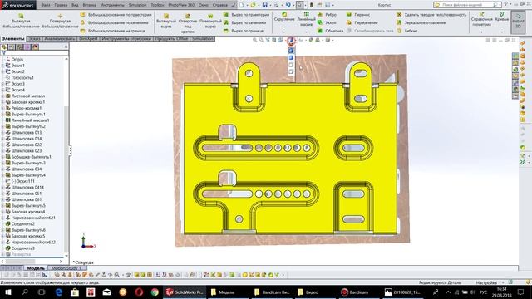
Task: Expand the Эскиз1 tree node
Action: (x=2, y=66)
